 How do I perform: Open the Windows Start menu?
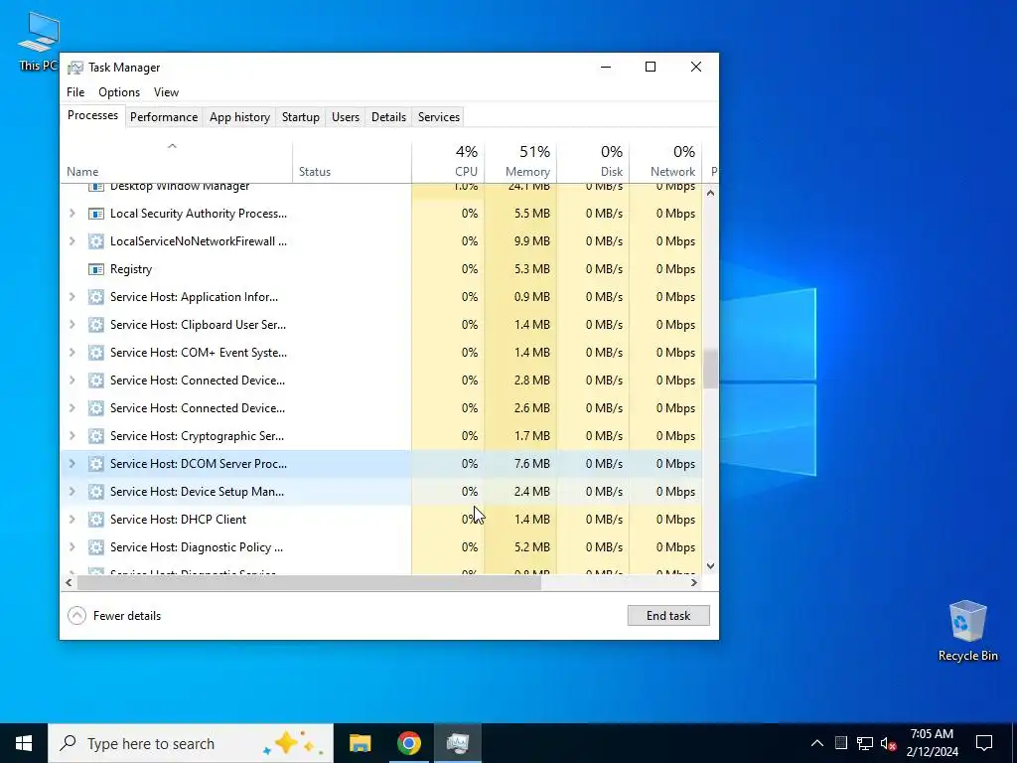pos(24,743)
